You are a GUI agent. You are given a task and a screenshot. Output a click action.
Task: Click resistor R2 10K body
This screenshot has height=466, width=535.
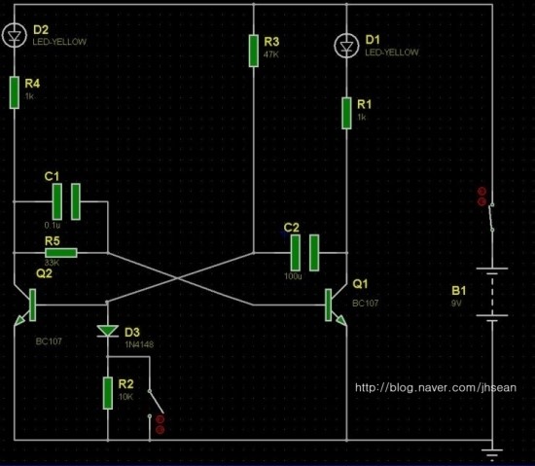click(x=107, y=393)
